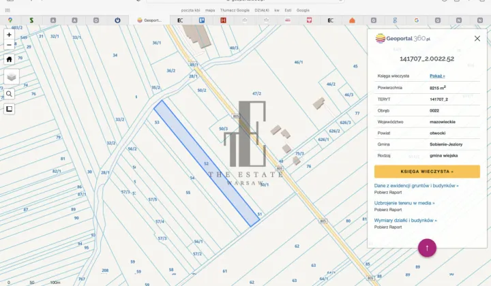Open the map layers panel
Viewport: 491px width, 286px height.
pos(12,77)
